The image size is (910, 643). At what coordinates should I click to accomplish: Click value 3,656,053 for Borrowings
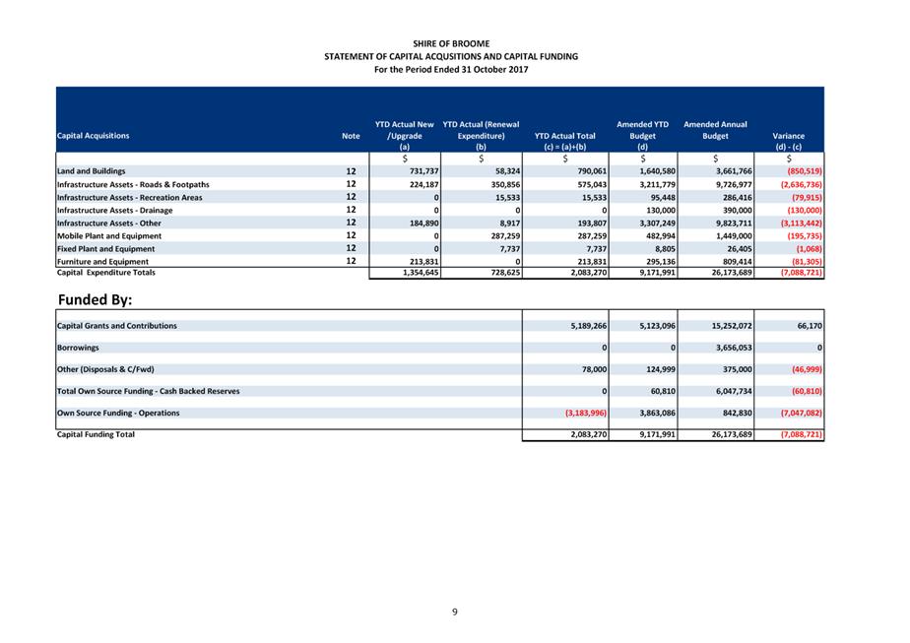(x=734, y=348)
